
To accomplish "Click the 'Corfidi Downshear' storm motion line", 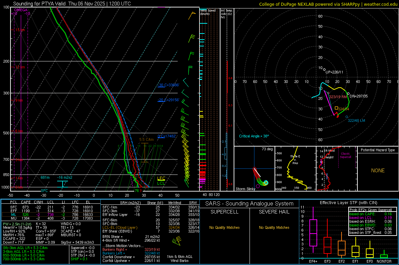I will pos(131,257).
